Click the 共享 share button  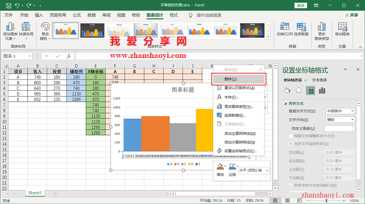point(352,16)
